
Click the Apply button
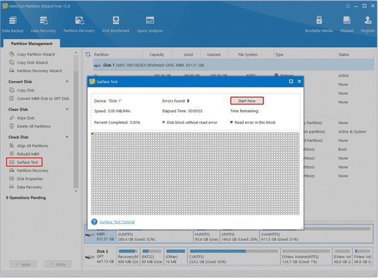coord(23,264)
